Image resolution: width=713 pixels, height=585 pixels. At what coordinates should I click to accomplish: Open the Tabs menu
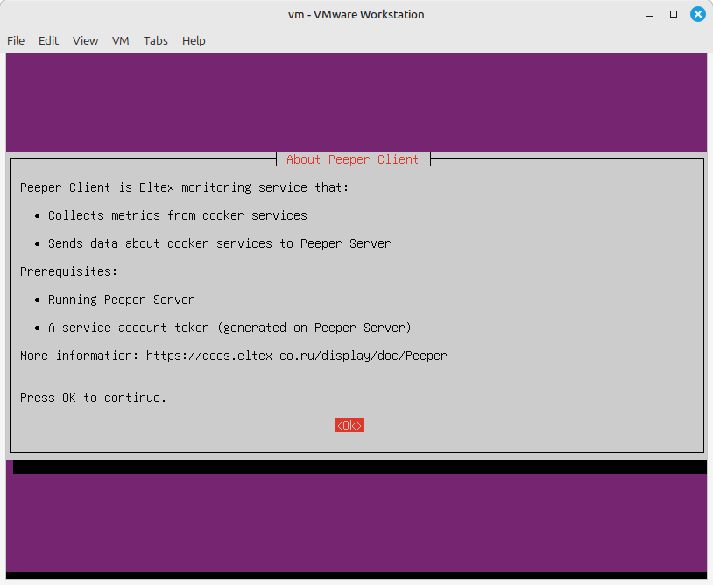click(156, 41)
